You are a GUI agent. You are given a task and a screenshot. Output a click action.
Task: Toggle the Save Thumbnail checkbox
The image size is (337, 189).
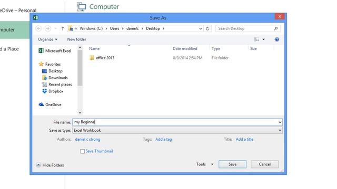point(82,151)
